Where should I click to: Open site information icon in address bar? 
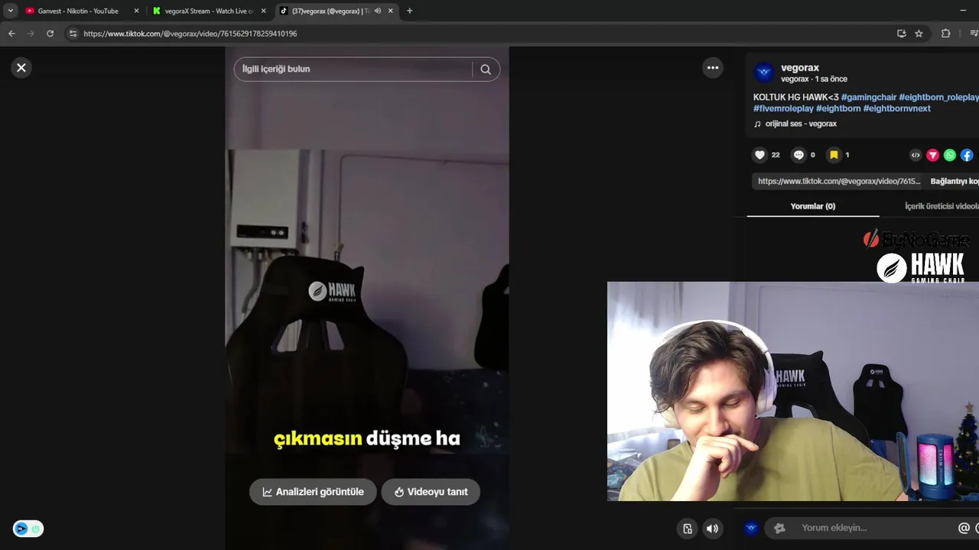[73, 34]
